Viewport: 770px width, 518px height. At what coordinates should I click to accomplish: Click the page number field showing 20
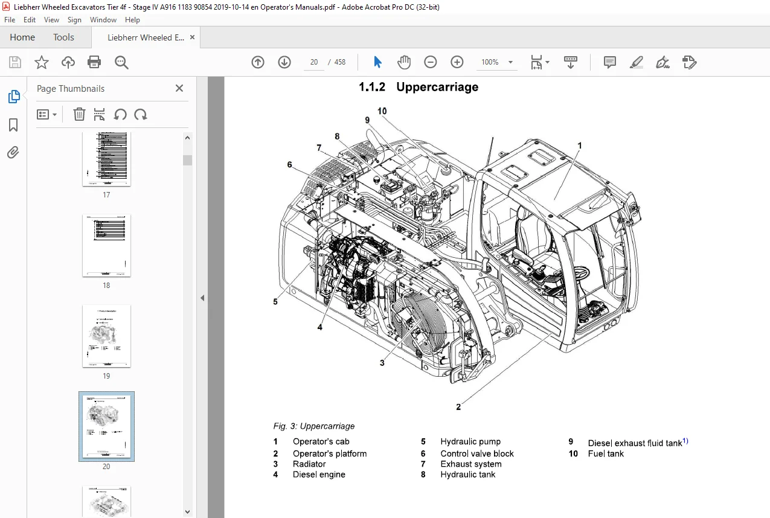coord(314,62)
